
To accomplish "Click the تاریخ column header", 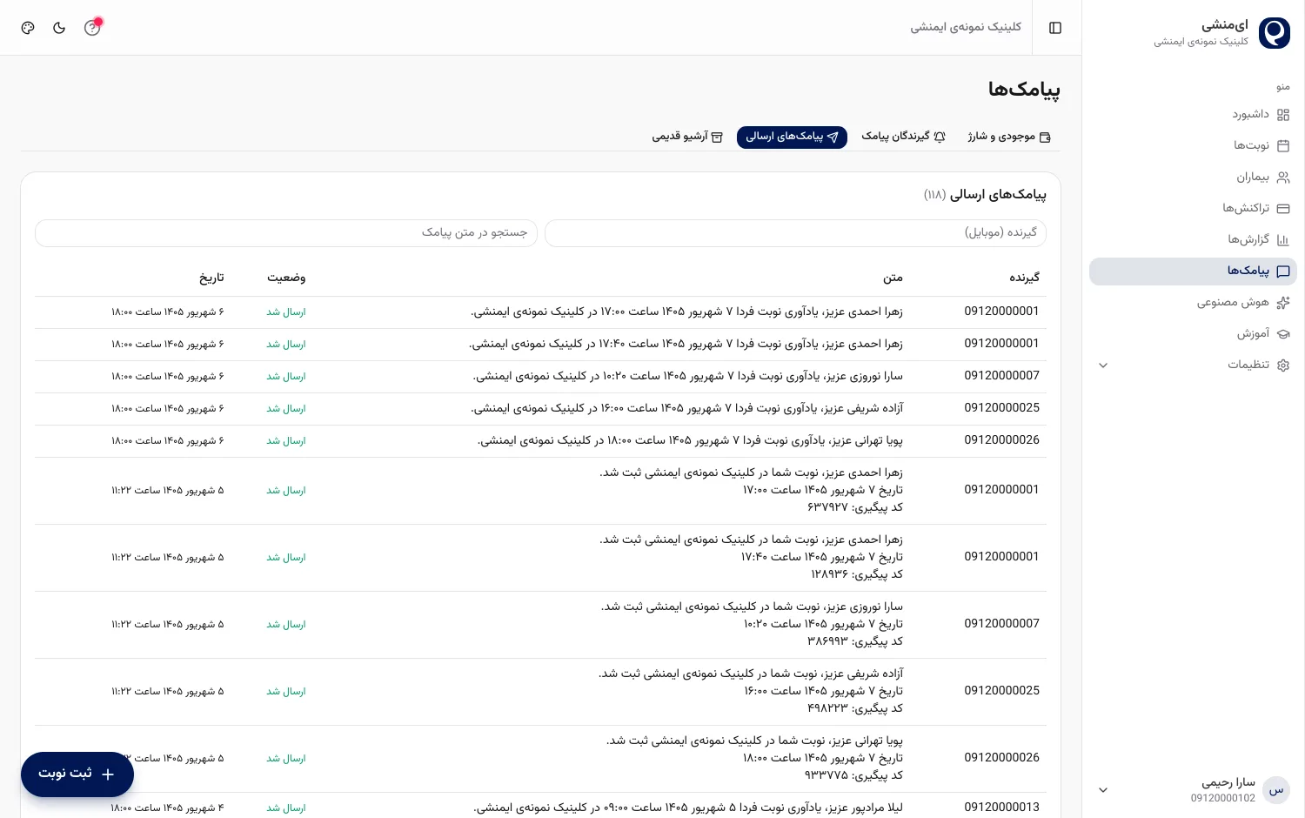I will coord(211,278).
